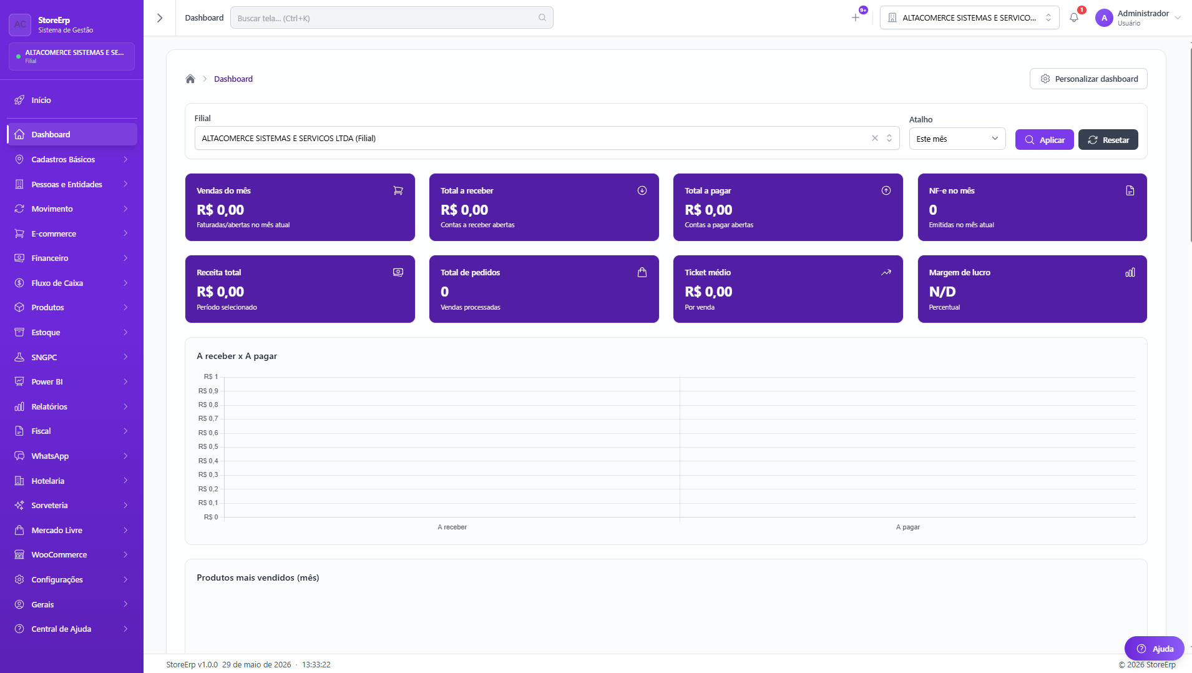Open the Atalho 'Este mês' dropdown
Viewport: 1192px width, 673px height.
957,139
